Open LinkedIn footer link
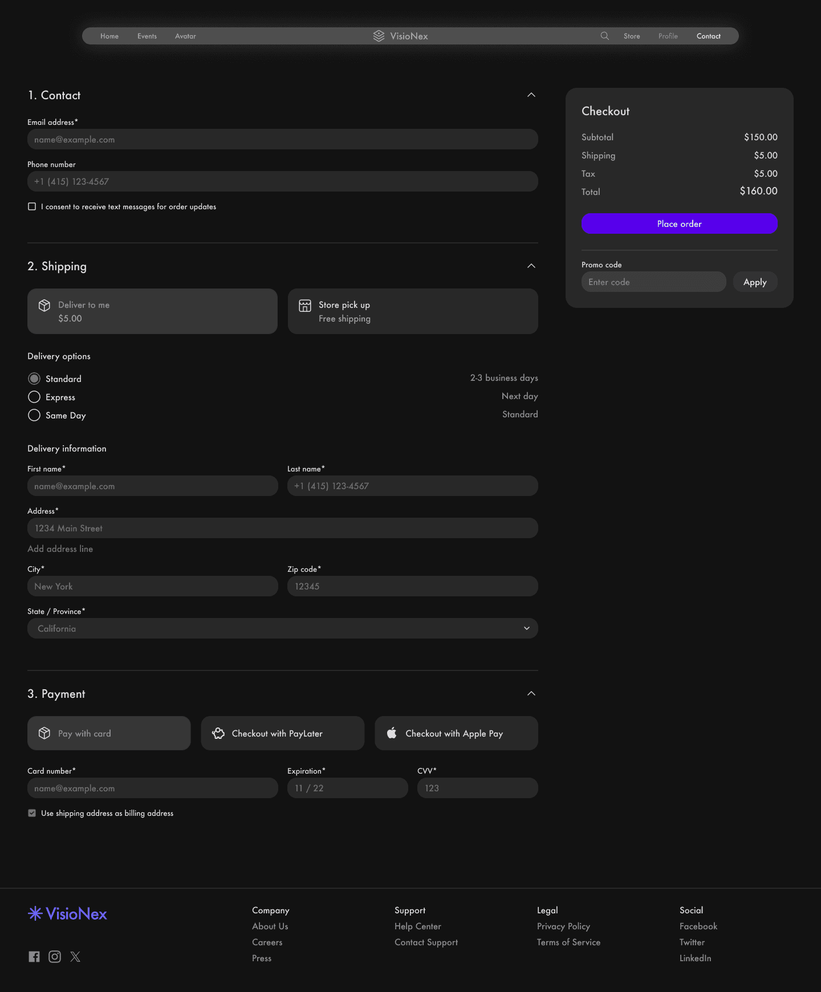821x992 pixels. pos(696,958)
